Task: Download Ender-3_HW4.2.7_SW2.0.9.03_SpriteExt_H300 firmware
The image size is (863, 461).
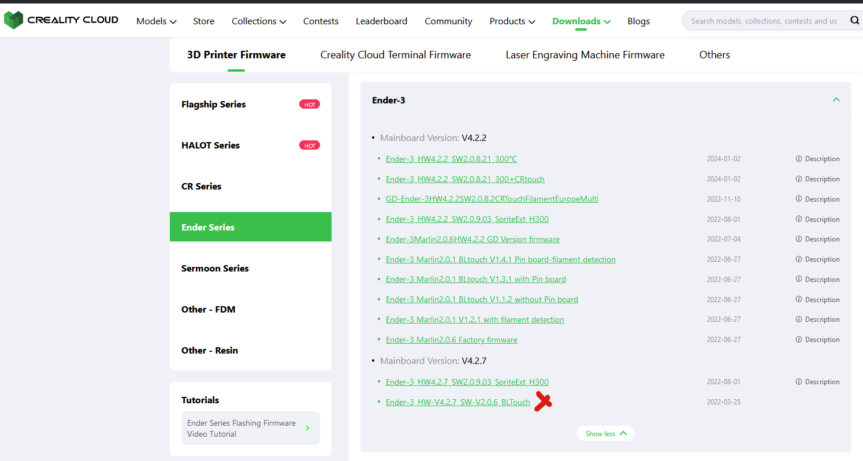Action: (467, 382)
